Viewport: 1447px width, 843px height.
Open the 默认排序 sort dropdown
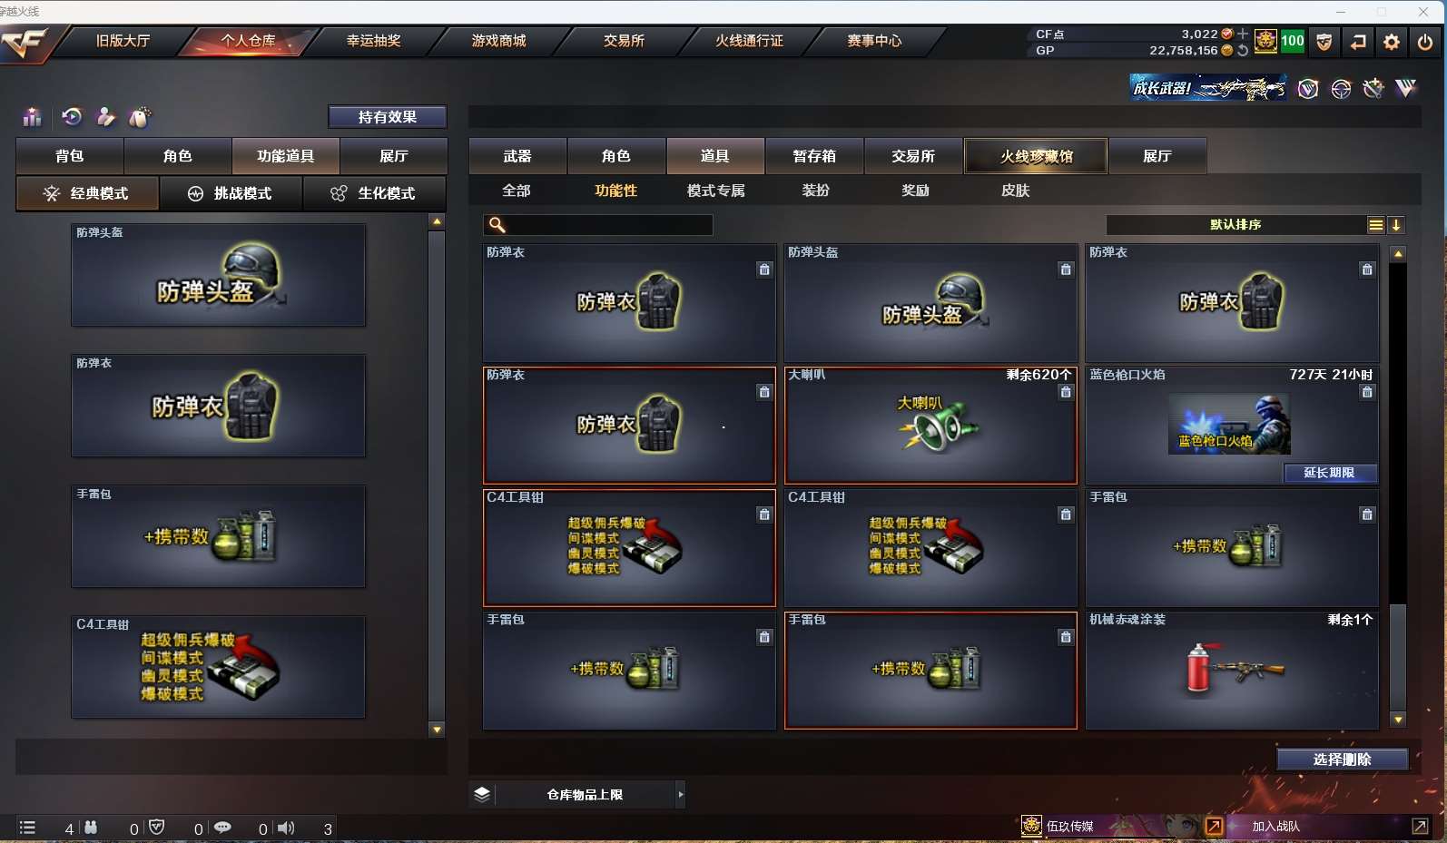[x=1235, y=224]
